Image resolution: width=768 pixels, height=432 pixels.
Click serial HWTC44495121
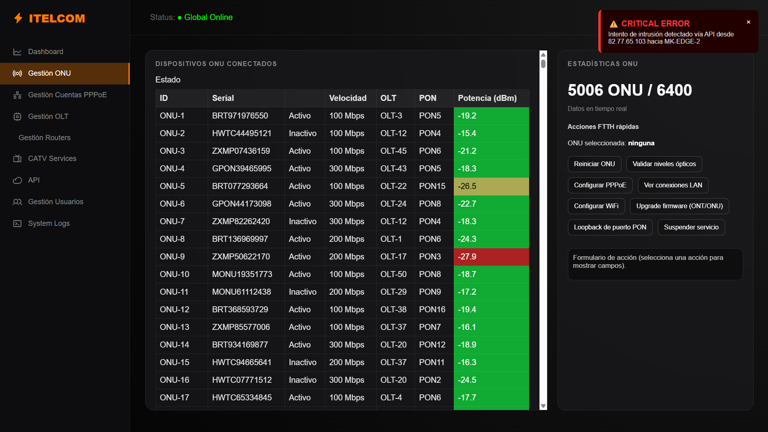[x=242, y=133]
